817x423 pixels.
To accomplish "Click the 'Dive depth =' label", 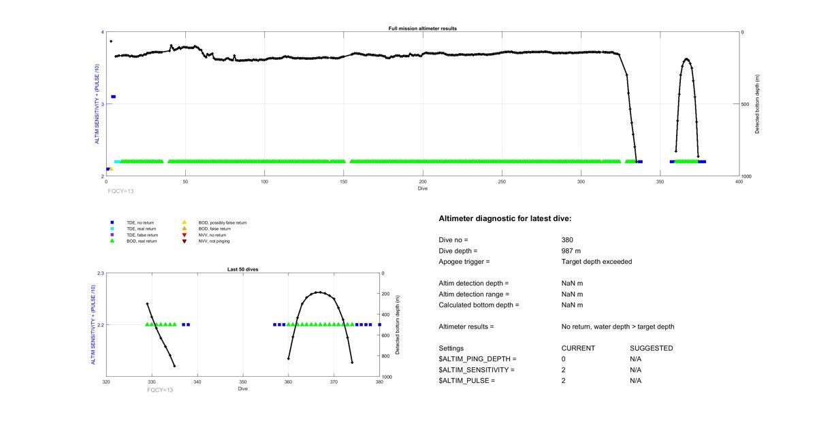I will [x=458, y=251].
